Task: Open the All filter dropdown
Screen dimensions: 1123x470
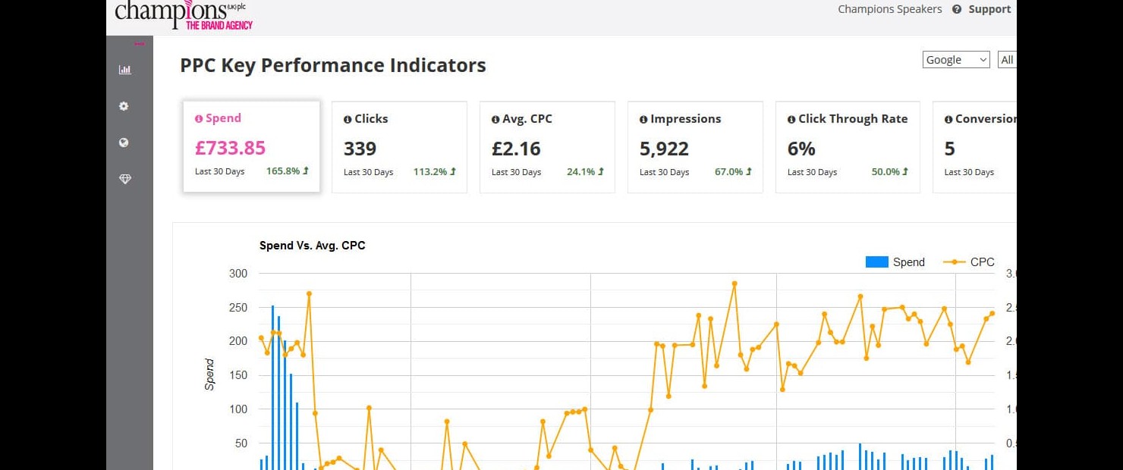Action: point(1007,60)
